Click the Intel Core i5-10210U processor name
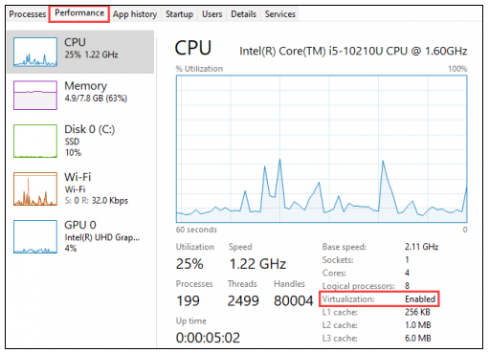489x353 pixels. click(353, 51)
